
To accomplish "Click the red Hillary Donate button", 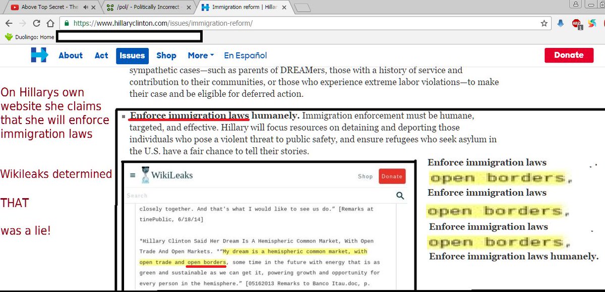I will point(569,55).
